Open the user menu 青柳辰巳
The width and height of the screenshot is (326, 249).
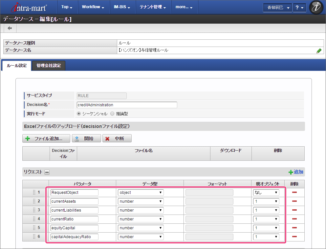pos(277,8)
